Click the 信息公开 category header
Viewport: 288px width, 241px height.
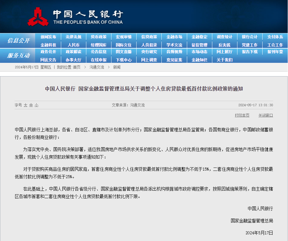[18, 41]
